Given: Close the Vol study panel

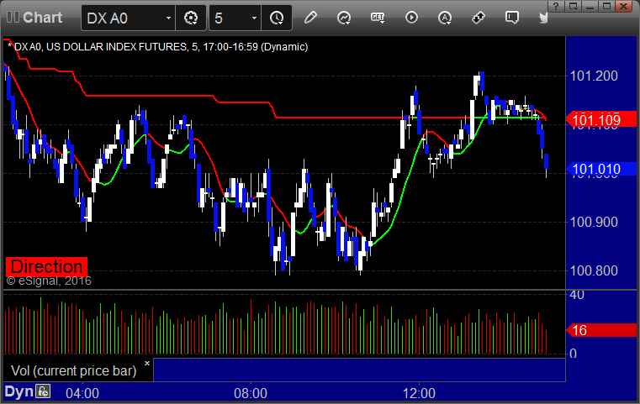Looking at the screenshot, I should [x=147, y=363].
